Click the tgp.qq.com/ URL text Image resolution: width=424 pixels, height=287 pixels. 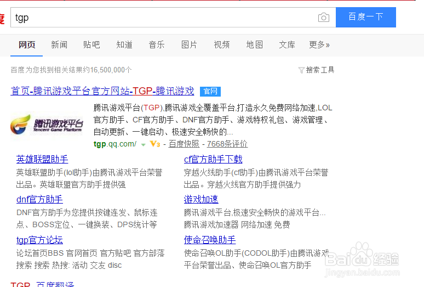(115, 144)
